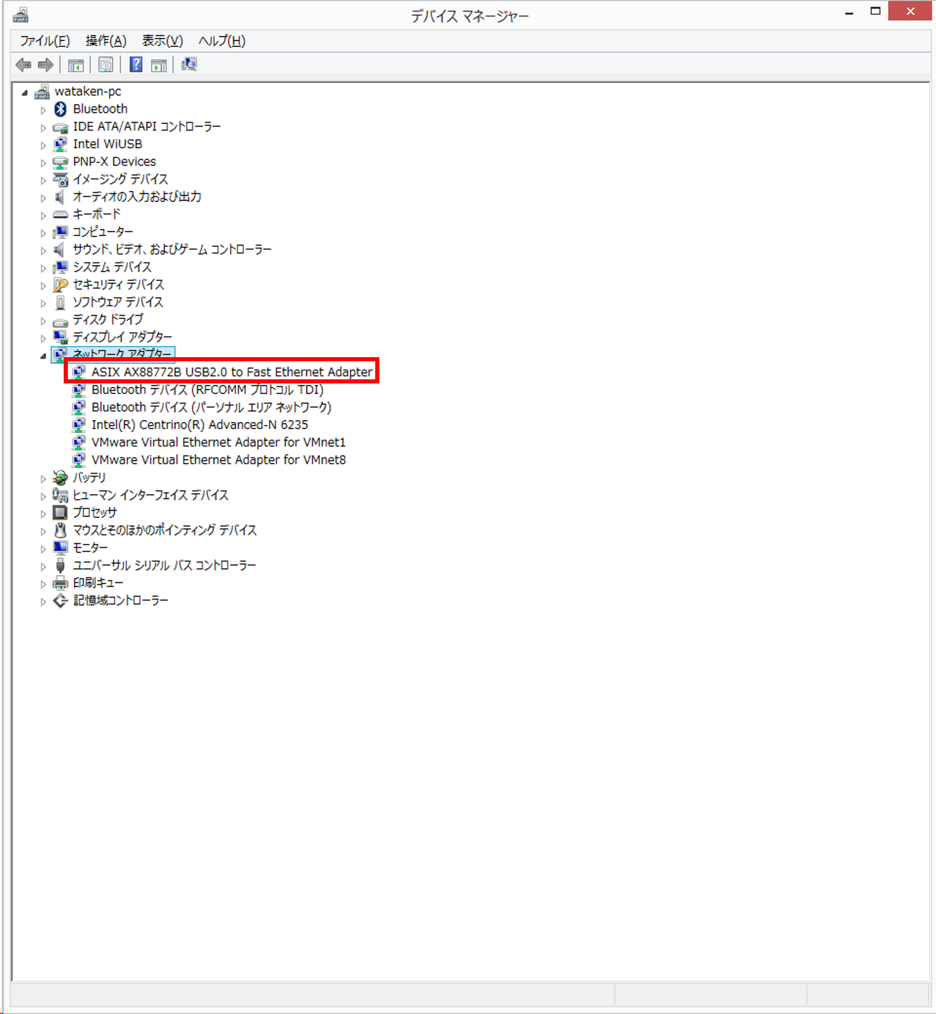Select the PNP-X Devices label
Image resolution: width=936 pixels, height=1014 pixels.
pos(114,162)
